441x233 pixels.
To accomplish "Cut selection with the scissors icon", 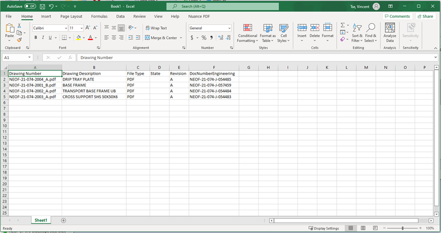I will pos(19,26).
